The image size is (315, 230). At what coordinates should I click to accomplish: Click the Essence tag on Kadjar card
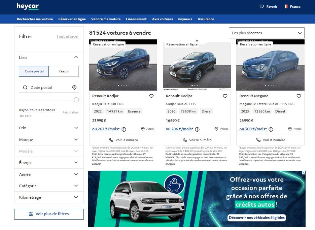pos(134,111)
